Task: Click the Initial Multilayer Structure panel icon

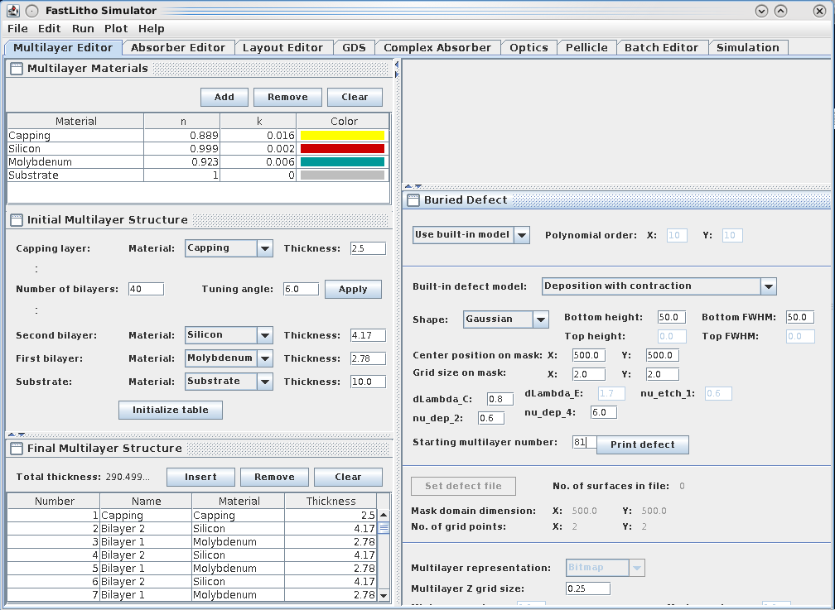Action: click(x=17, y=220)
